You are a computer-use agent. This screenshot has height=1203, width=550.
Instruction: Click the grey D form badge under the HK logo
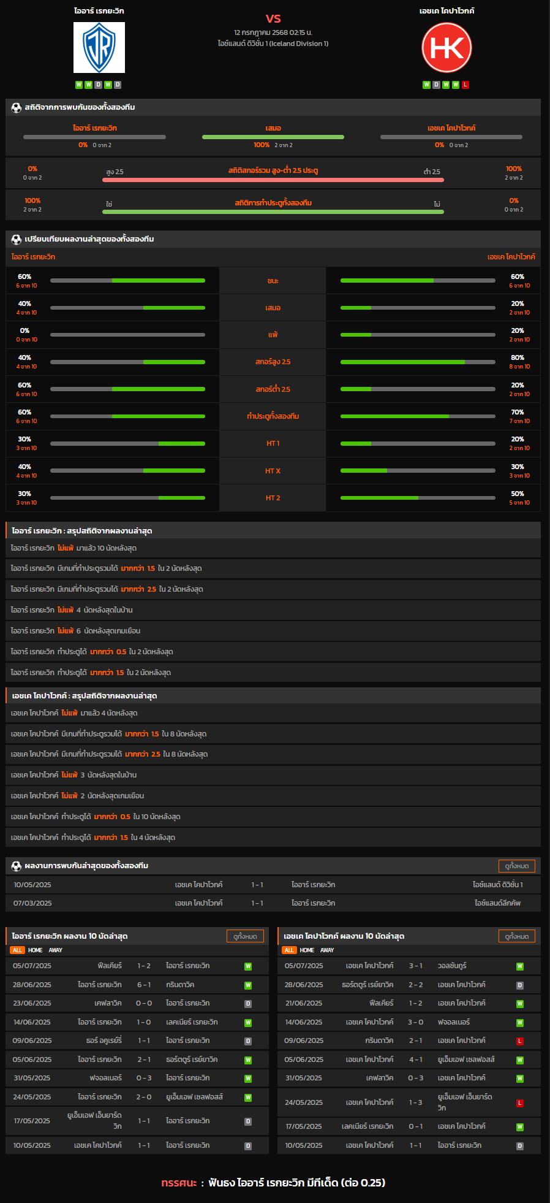coord(436,85)
